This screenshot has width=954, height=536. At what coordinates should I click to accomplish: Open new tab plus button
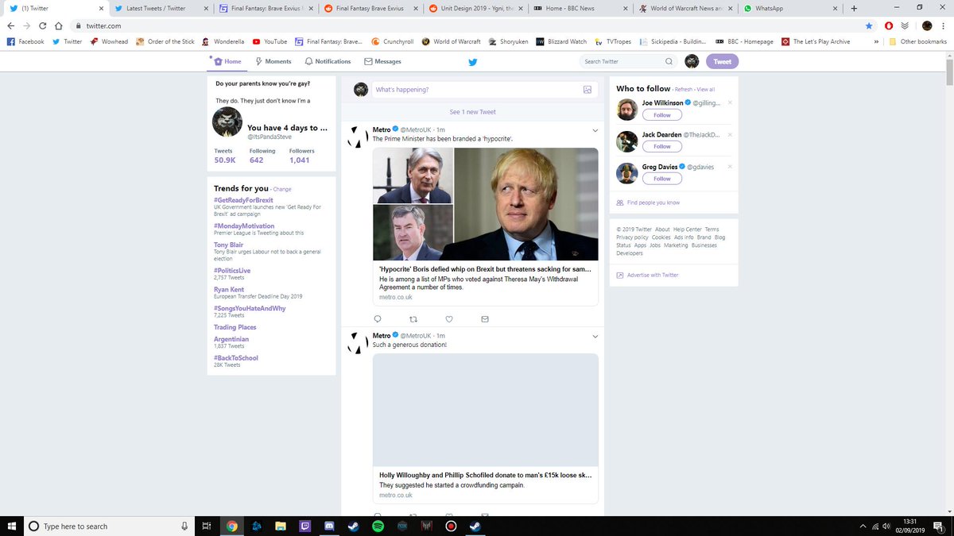[x=853, y=8]
